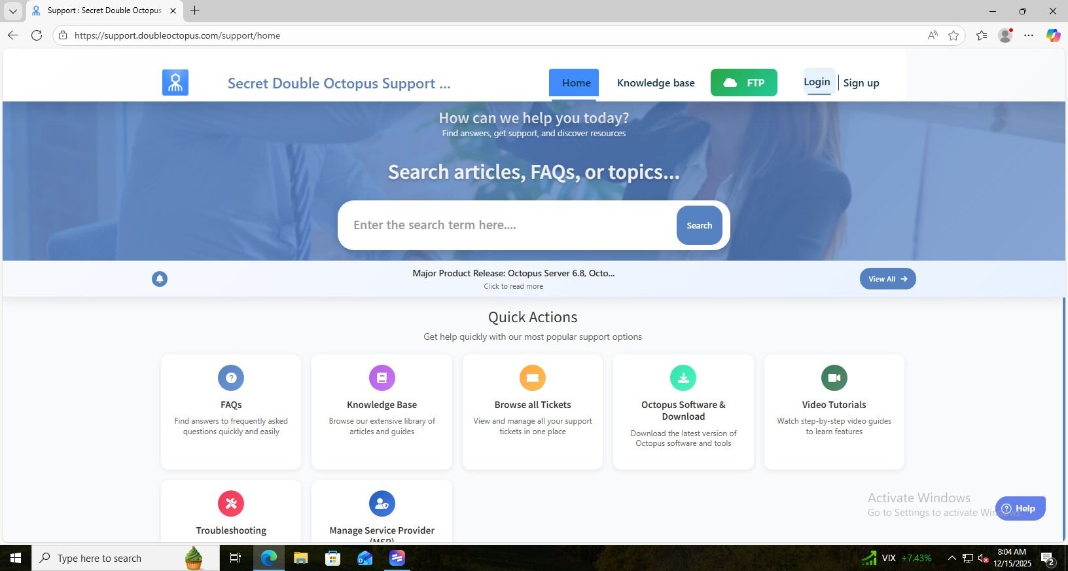Click the green software download icon
The height and width of the screenshot is (571, 1068).
(683, 378)
